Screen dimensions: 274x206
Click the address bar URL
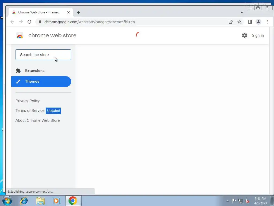(89, 22)
